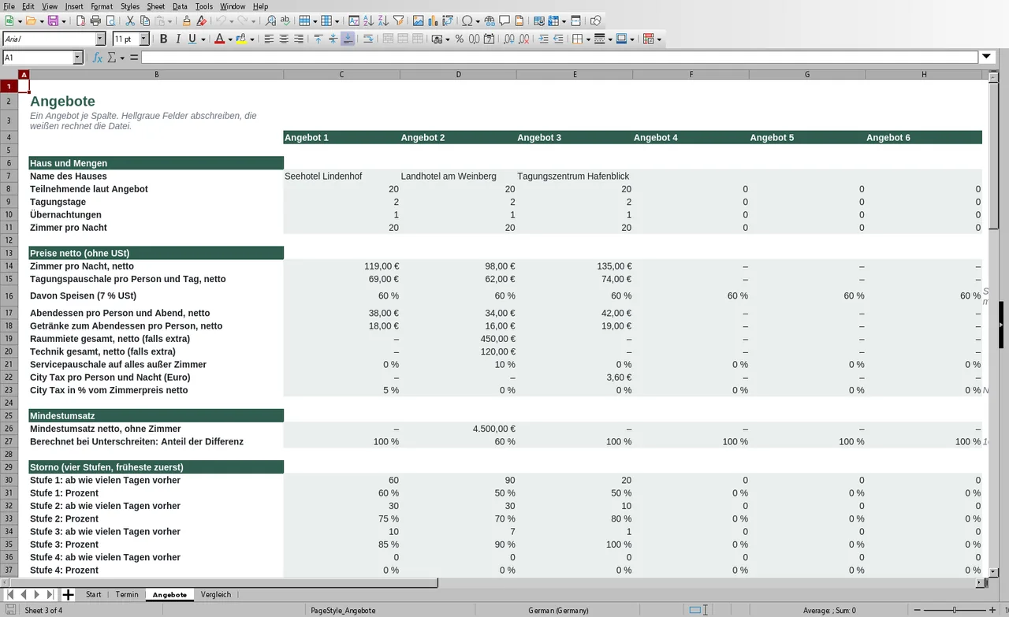Open the Start sheet tab
This screenshot has height=617, width=1009.
pyautogui.click(x=94, y=594)
